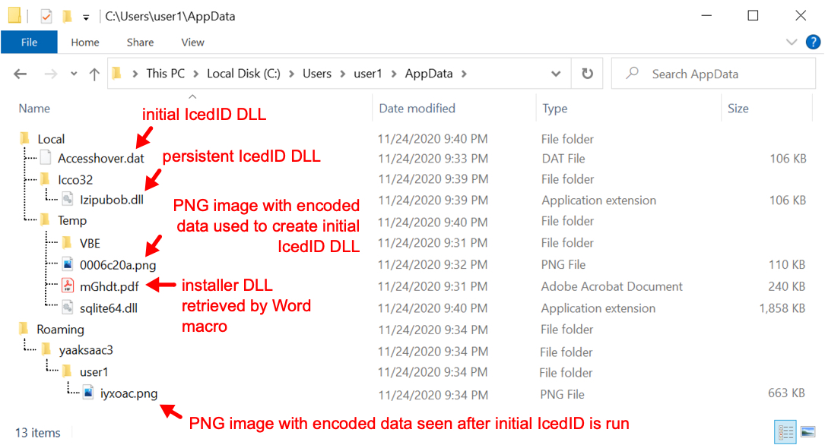Click the Back navigation arrow
This screenshot has width=825, height=445.
tap(20, 74)
